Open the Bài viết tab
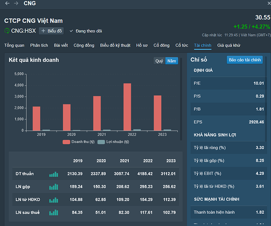 click(61, 45)
